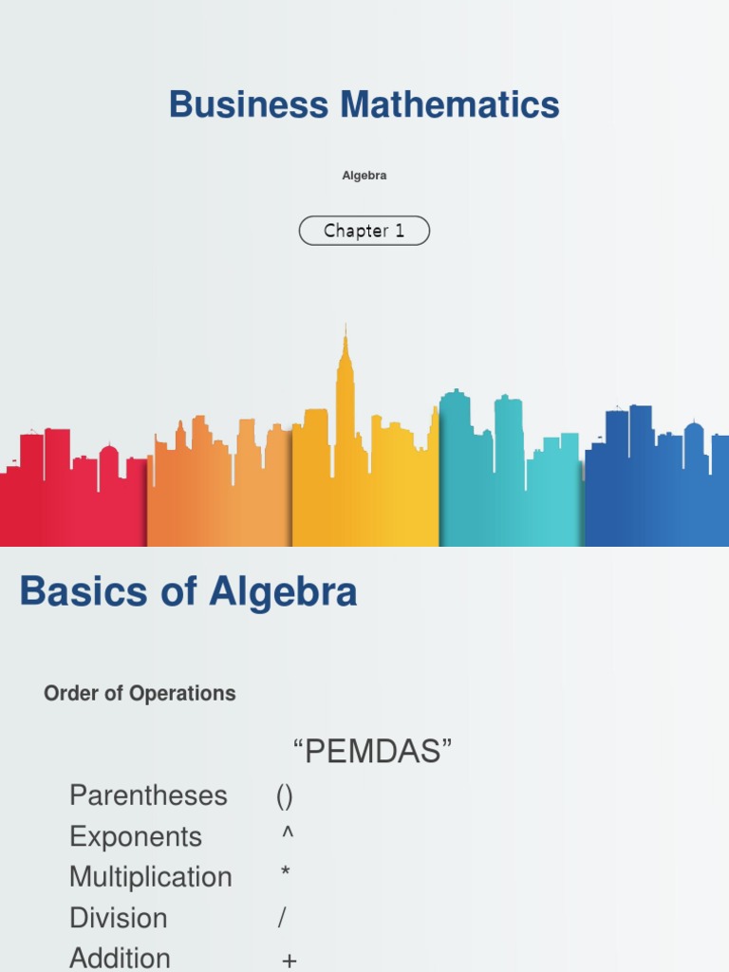The height and width of the screenshot is (972, 729).
Task: Click the quoted PEMDAS text
Action: click(372, 753)
